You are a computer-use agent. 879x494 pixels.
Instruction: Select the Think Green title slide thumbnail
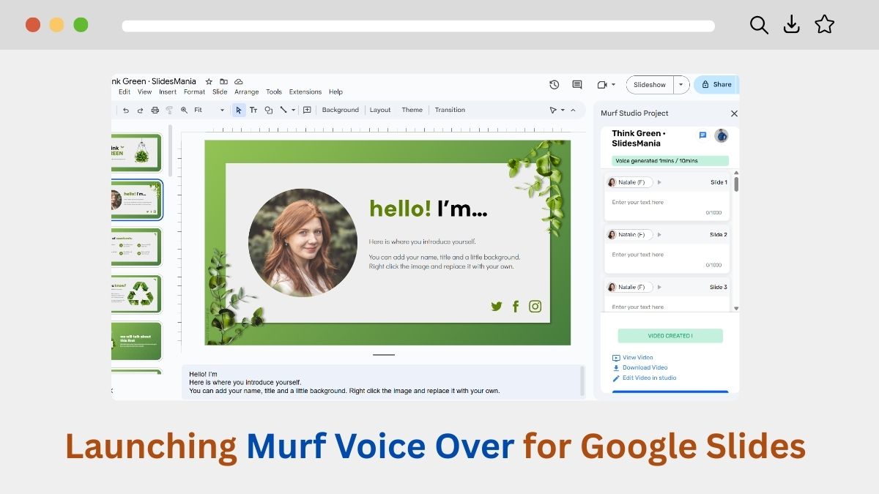click(136, 153)
